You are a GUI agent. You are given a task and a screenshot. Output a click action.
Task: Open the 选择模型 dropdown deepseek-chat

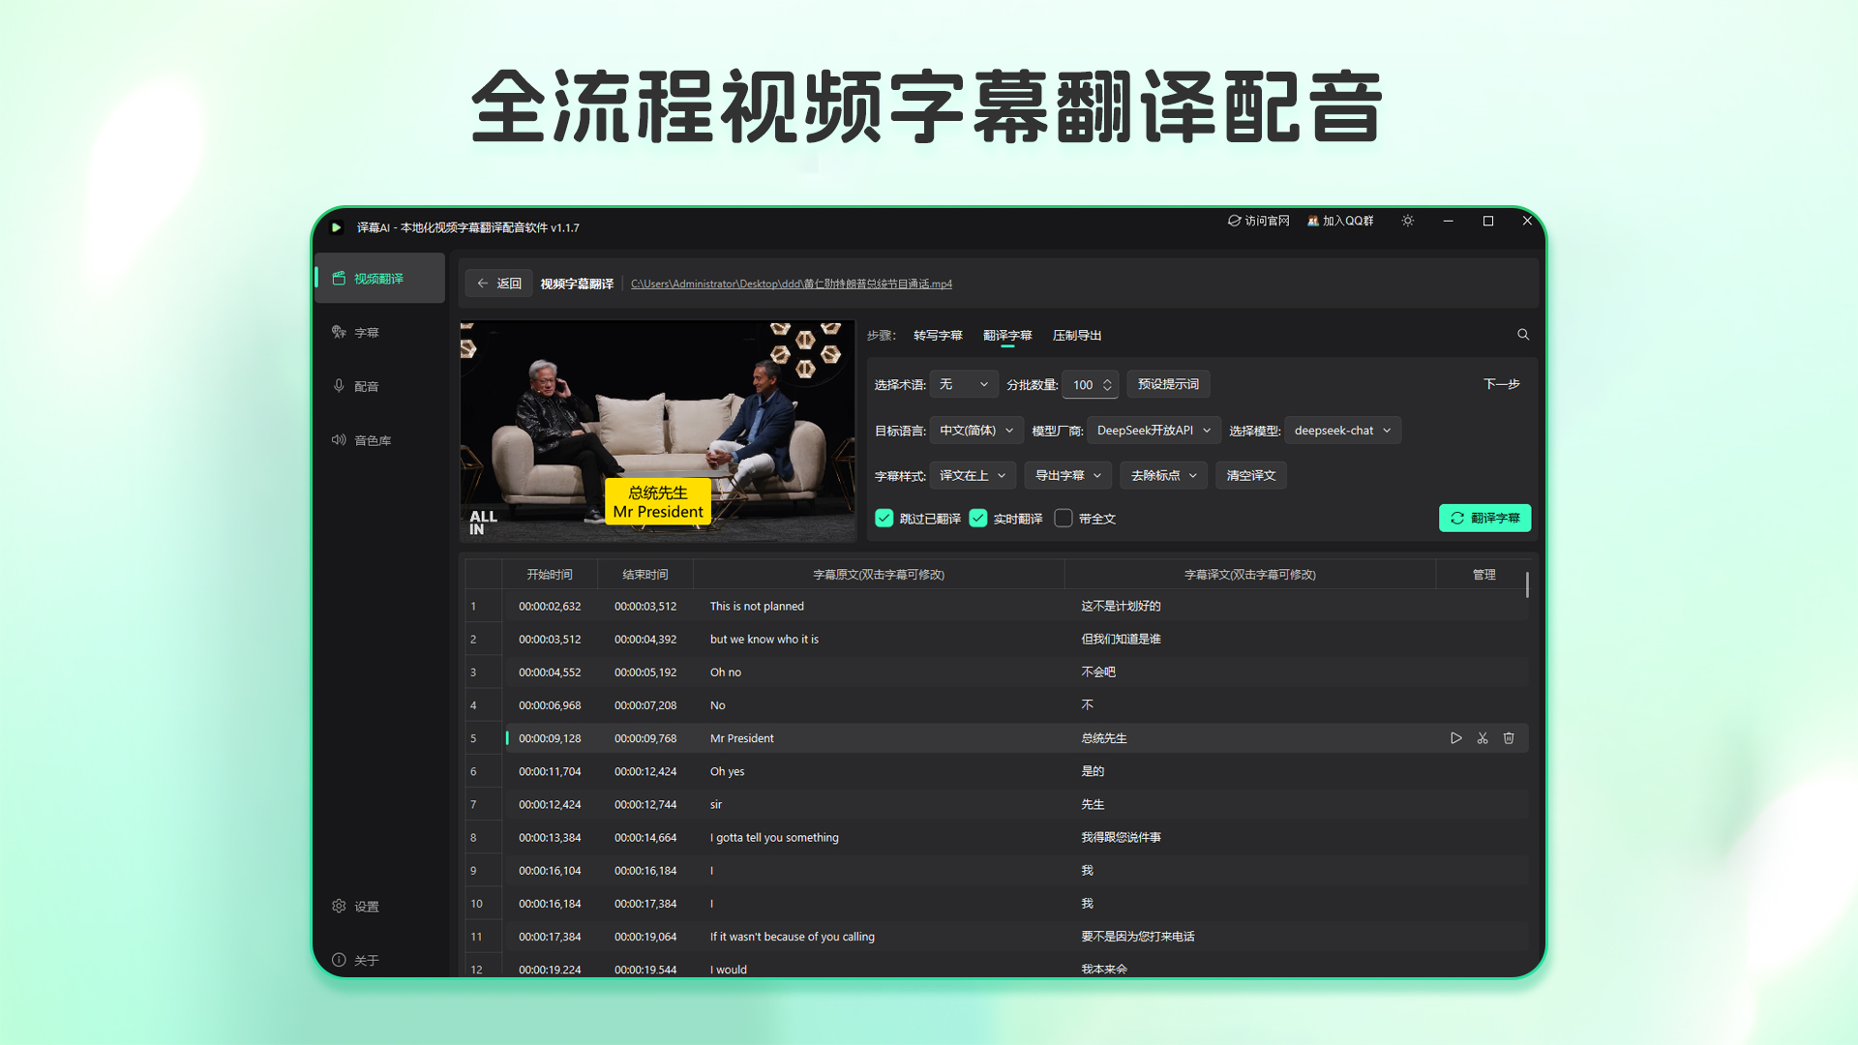(1343, 431)
